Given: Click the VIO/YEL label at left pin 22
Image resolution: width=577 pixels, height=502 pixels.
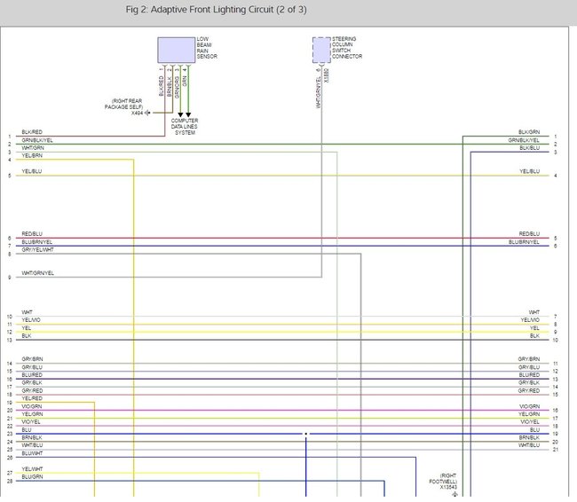Looking at the screenshot, I should click(31, 422).
